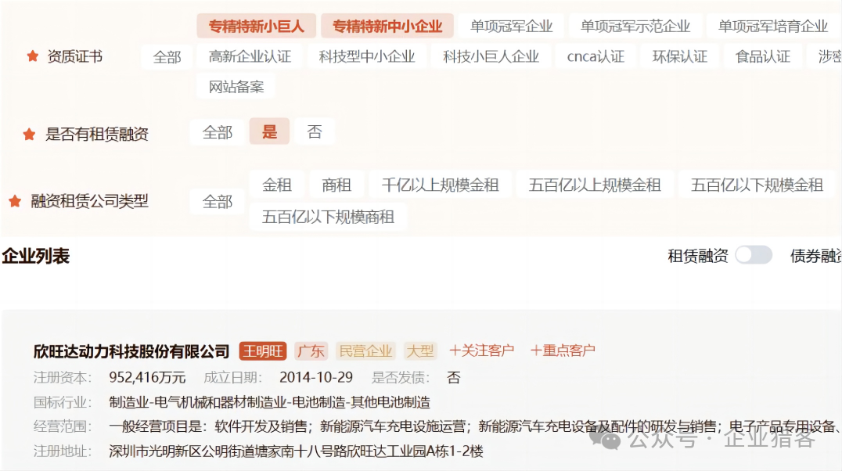Select the 食品认证 filter

click(762, 56)
